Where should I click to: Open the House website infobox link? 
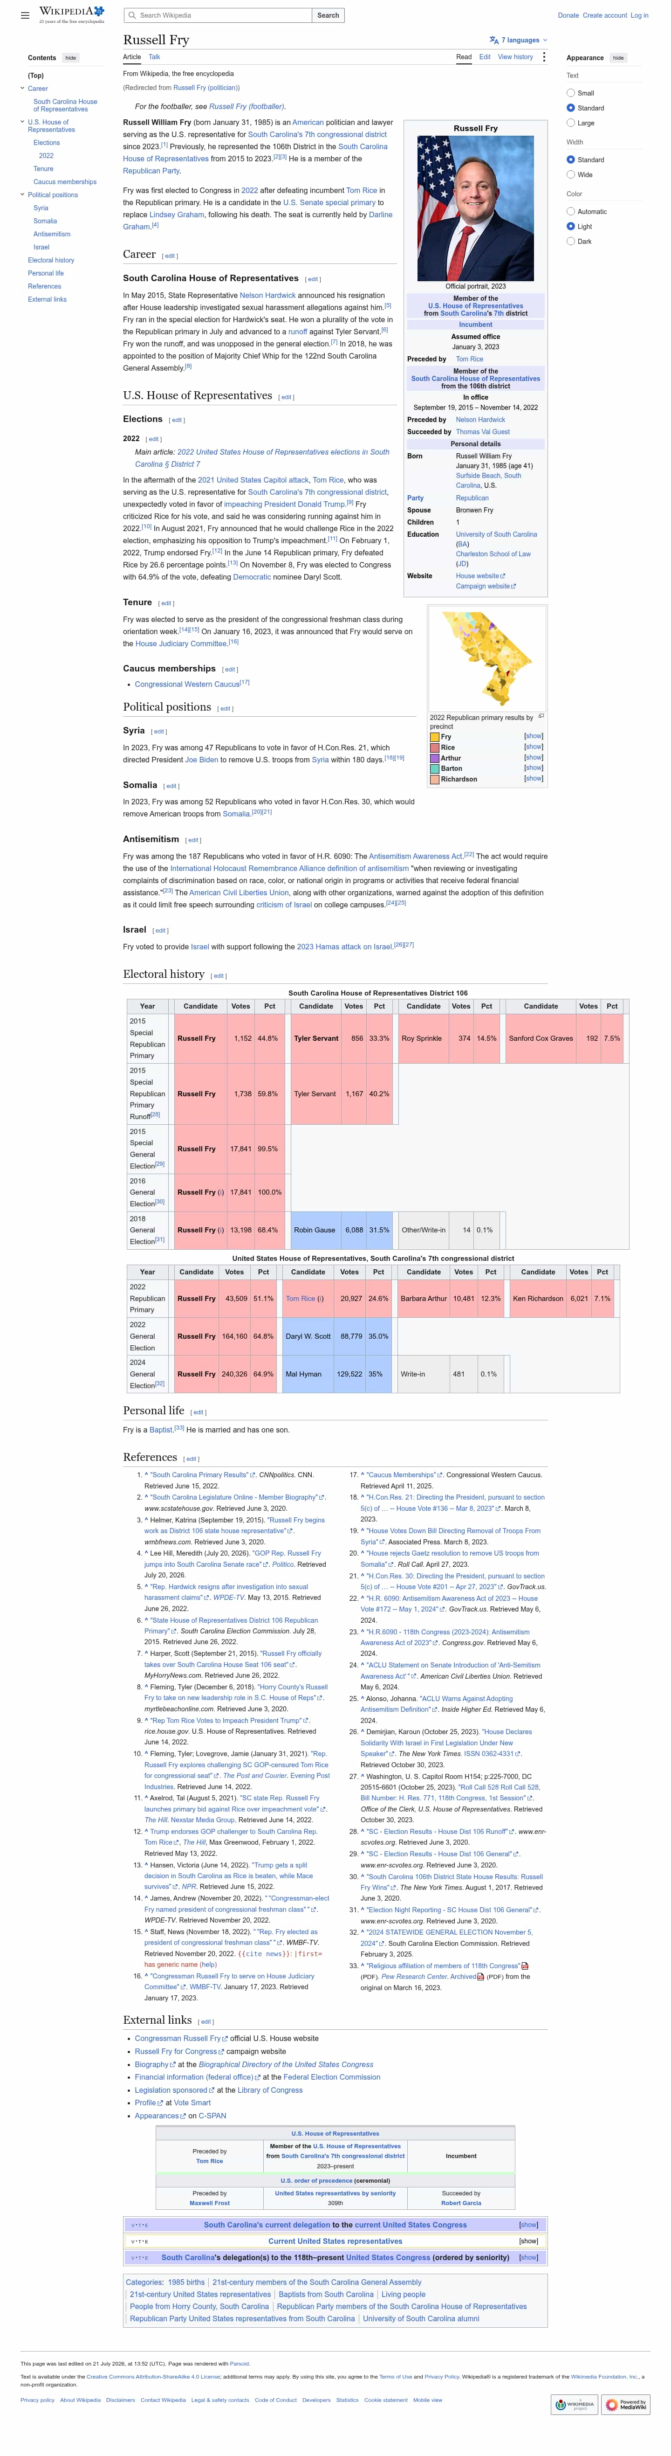coord(479,576)
